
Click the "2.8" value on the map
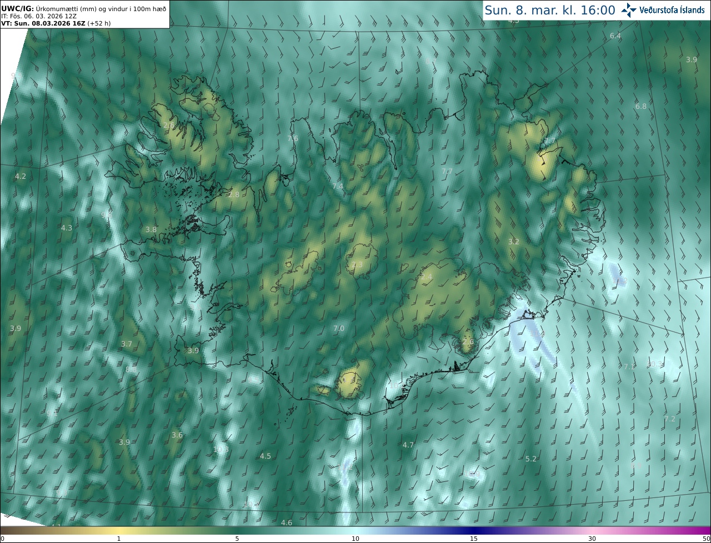pos(234,194)
